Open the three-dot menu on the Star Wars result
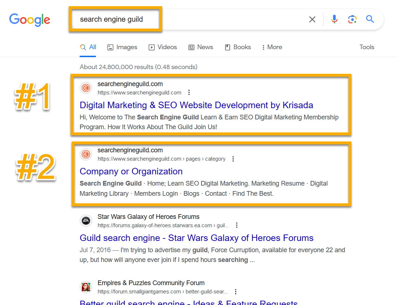The width and height of the screenshot is (397, 305). [236, 225]
